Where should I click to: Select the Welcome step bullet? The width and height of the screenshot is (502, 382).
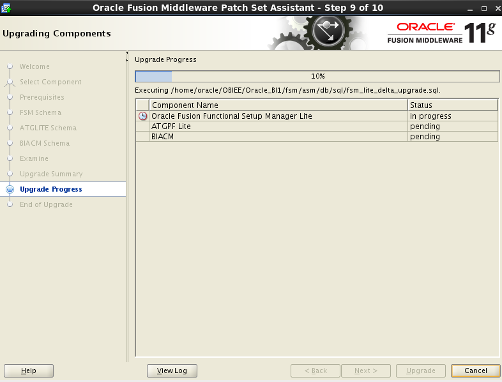[10, 66]
